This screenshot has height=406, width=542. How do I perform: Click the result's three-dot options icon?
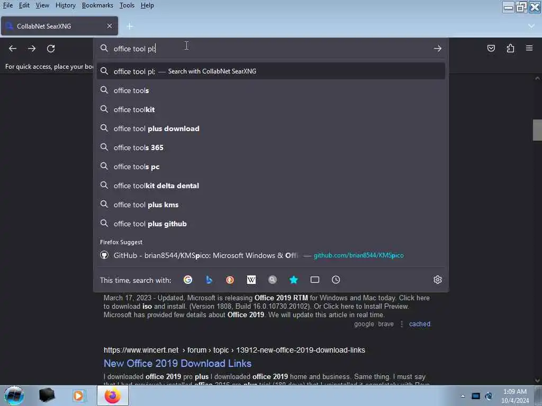pos(402,324)
